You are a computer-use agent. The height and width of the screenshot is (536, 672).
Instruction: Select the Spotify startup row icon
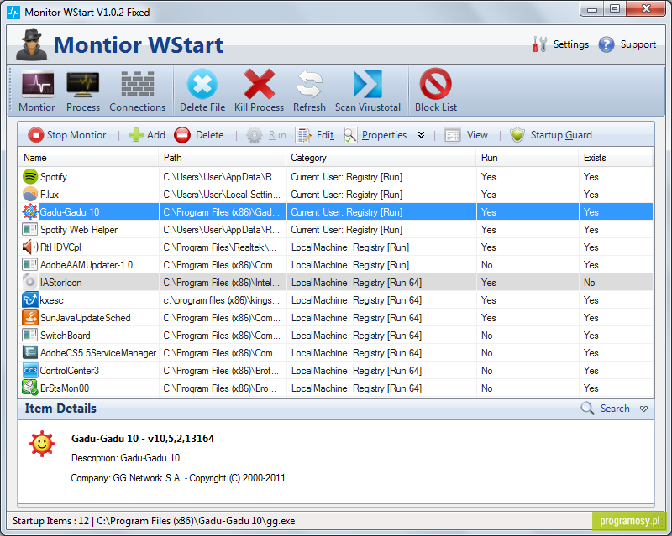[x=30, y=176]
